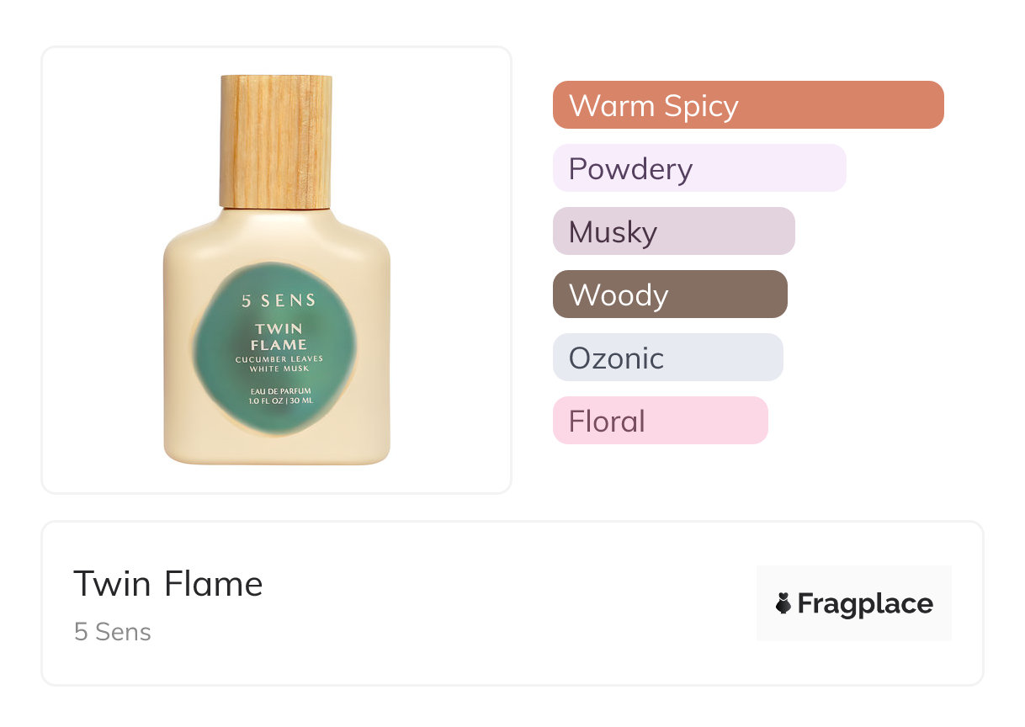The image size is (1025, 727).
Task: Click the Fragplace brand name text
Action: tap(865, 603)
